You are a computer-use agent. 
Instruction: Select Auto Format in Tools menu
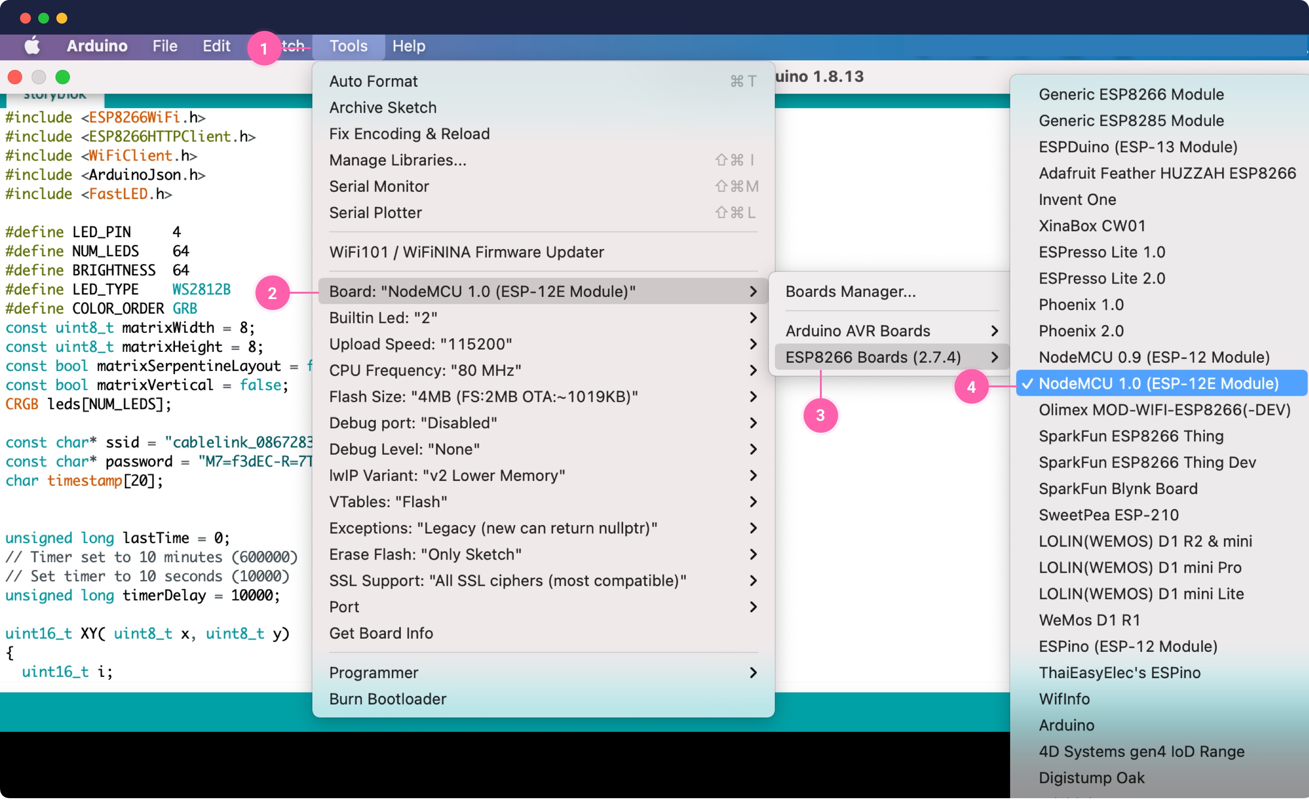[544, 81]
